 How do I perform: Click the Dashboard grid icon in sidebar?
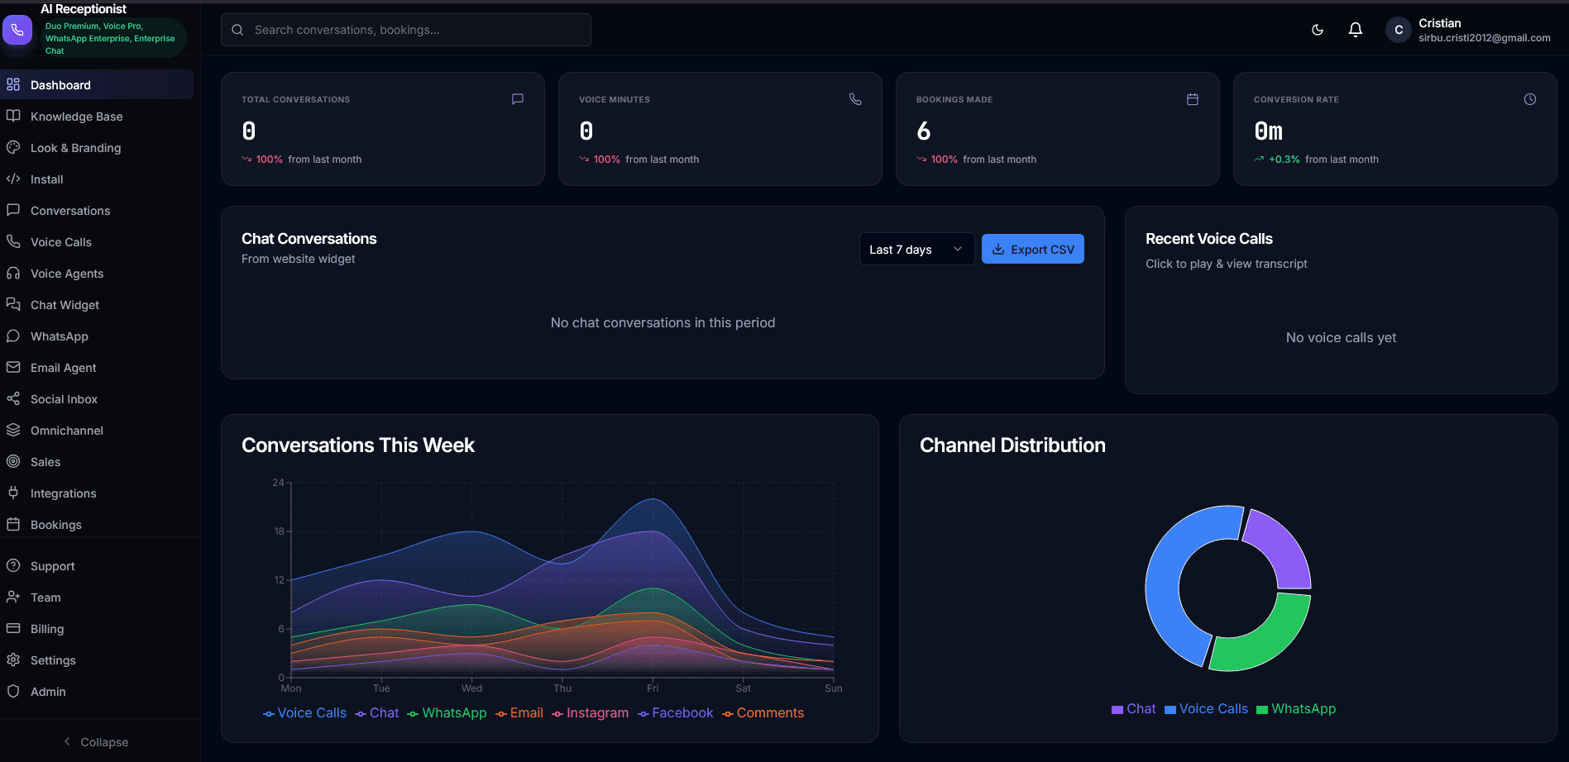coord(13,84)
